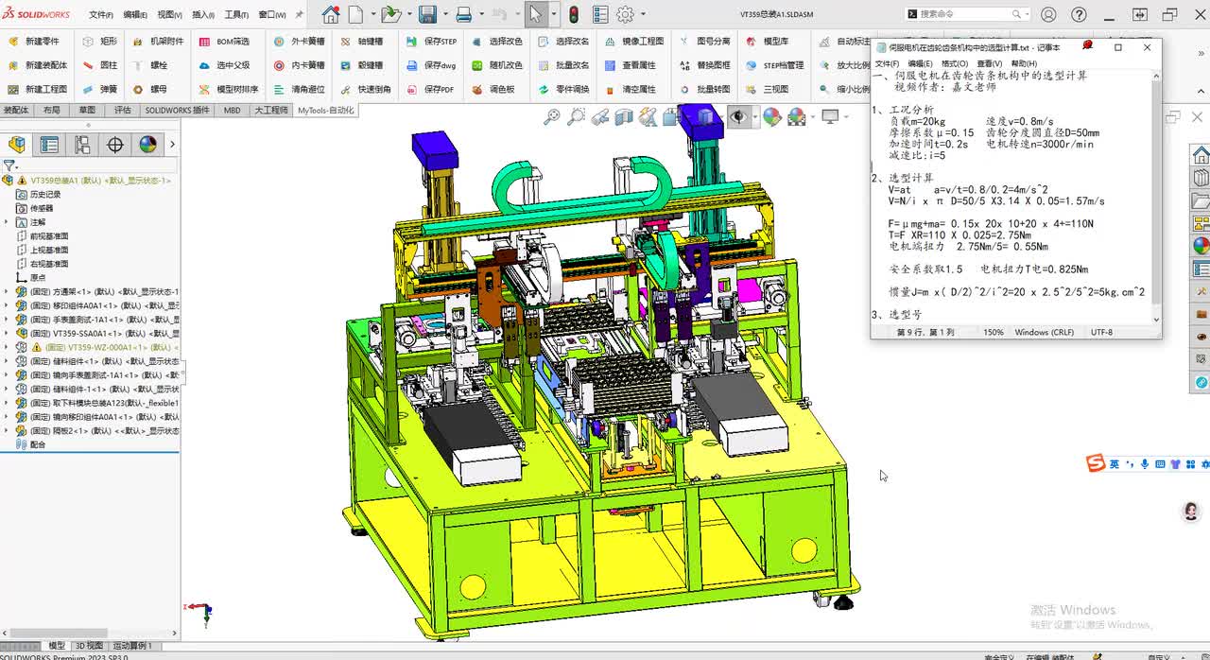Image resolution: width=1210 pixels, height=660 pixels.
Task: Click the 搜索命令 search box
Action: tap(968, 14)
